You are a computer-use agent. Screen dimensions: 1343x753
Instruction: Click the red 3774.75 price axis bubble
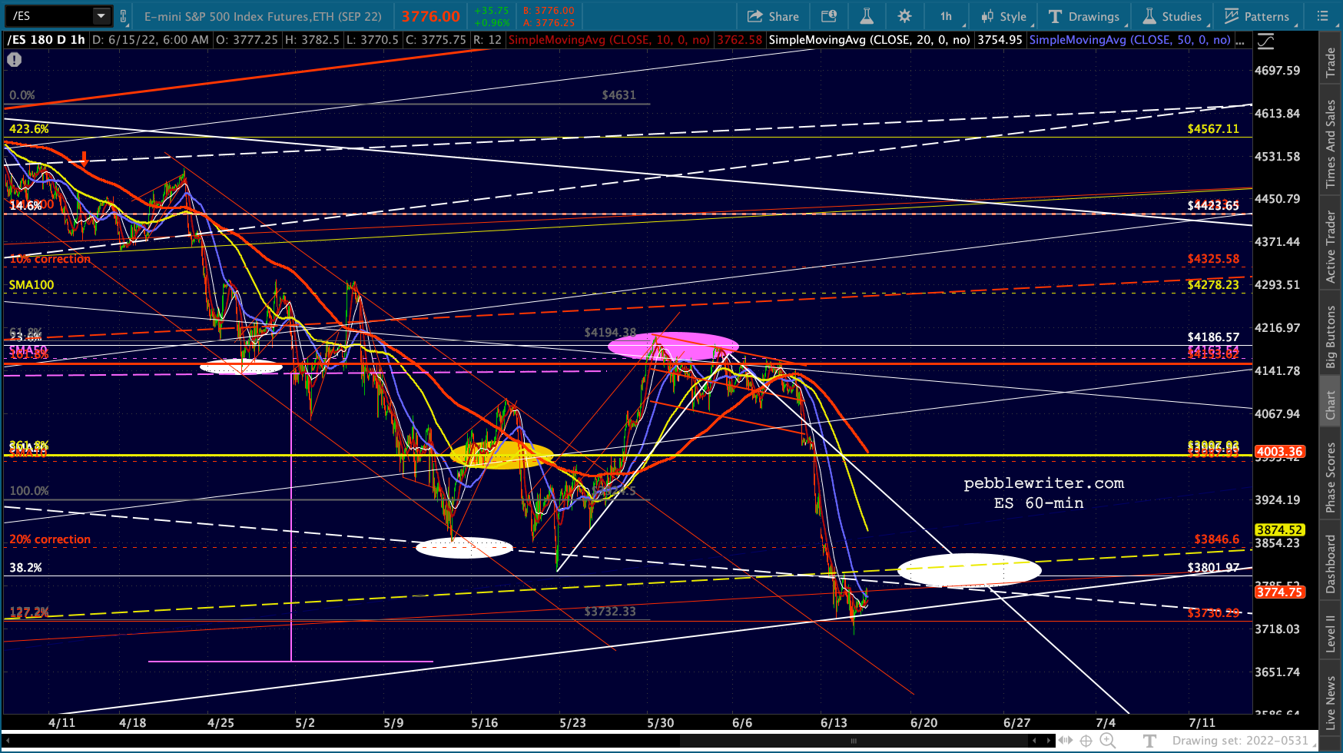tap(1279, 592)
